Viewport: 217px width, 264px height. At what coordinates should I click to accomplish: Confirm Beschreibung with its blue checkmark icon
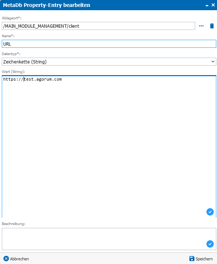(210, 244)
